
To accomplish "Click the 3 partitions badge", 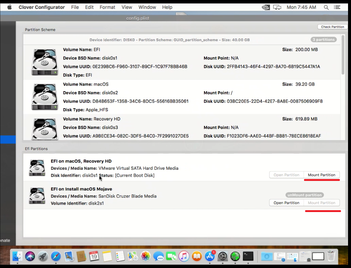I will (324, 40).
